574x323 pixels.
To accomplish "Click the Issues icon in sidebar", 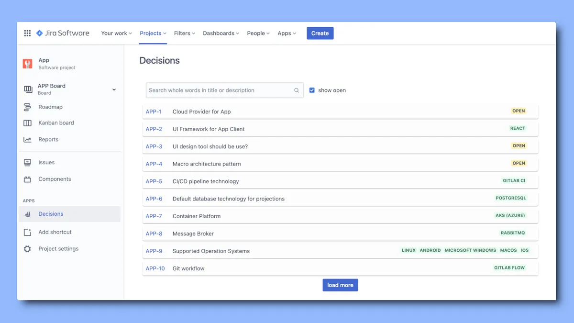I will click(x=28, y=163).
